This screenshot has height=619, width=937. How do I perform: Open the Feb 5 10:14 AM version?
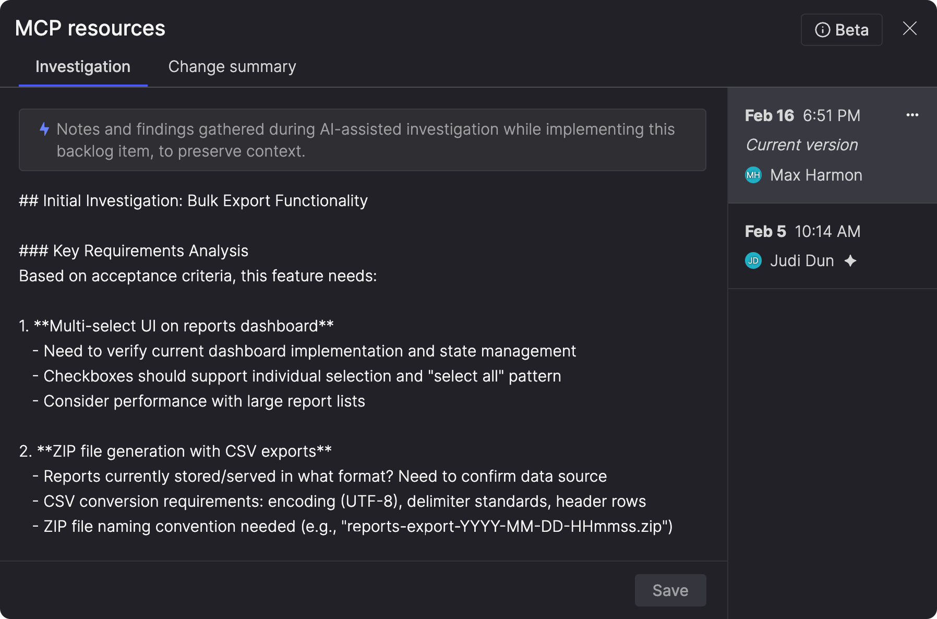click(802, 232)
